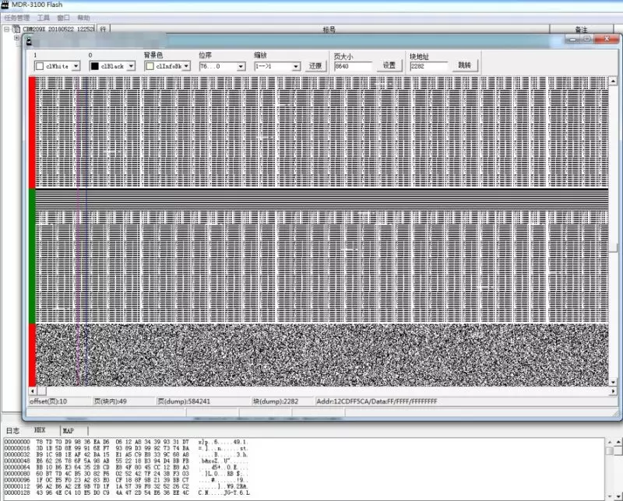Open the 工具 menu
Image resolution: width=623 pixels, height=501 pixels.
(x=44, y=17)
